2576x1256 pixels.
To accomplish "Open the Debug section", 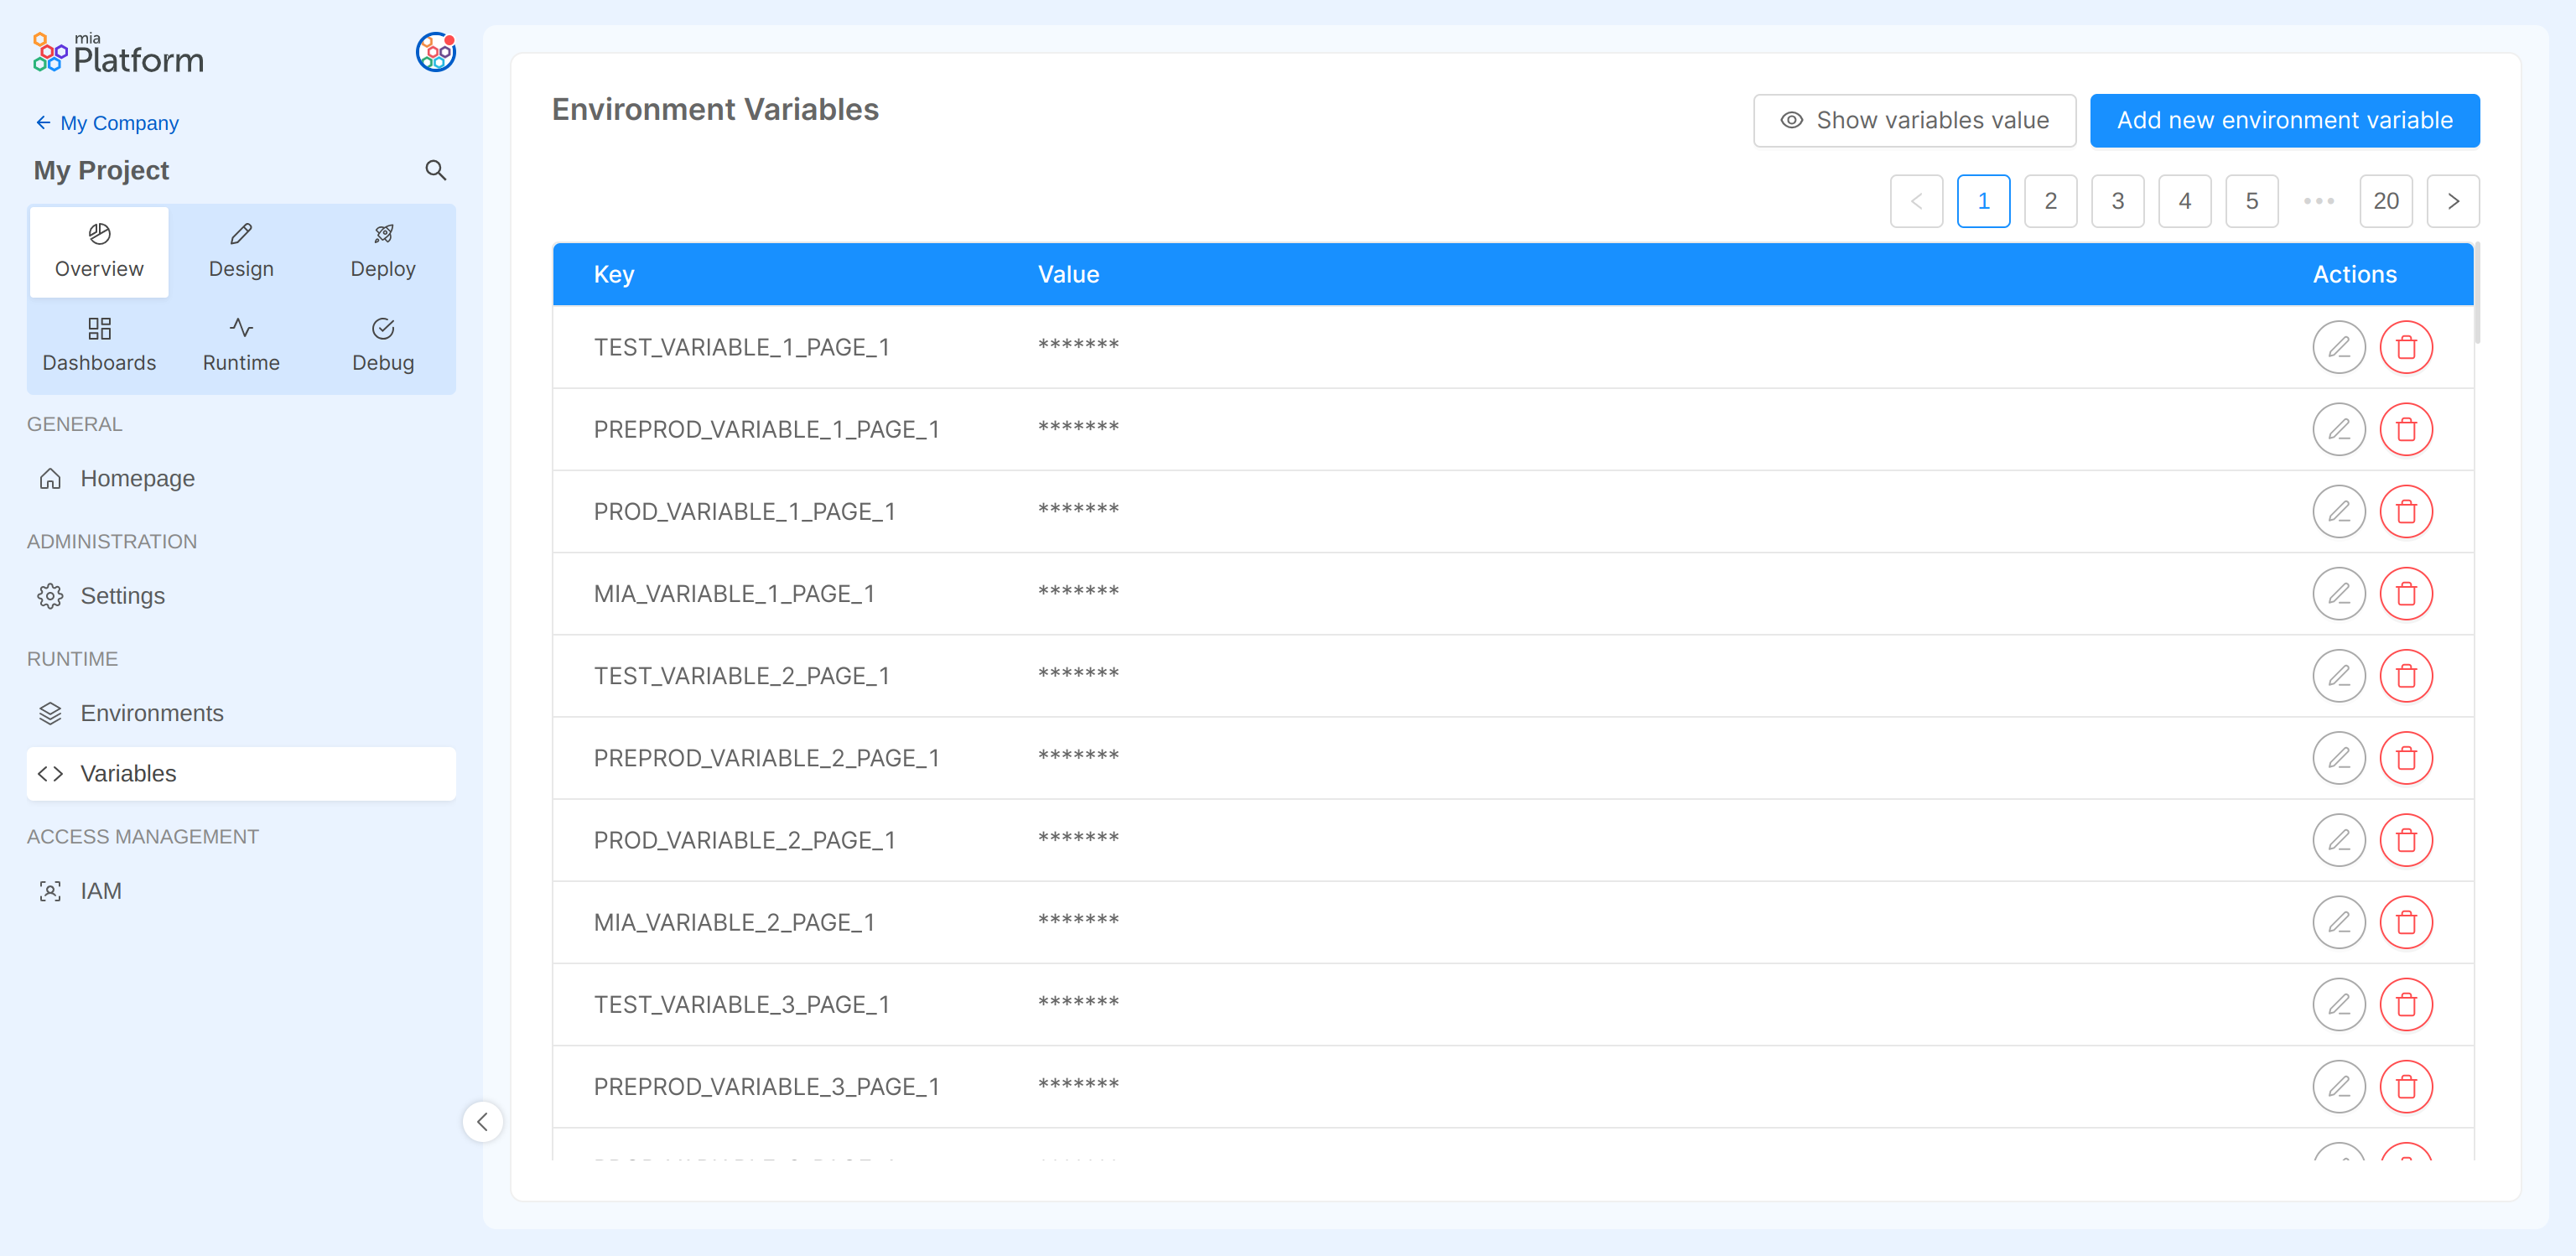I will (383, 343).
